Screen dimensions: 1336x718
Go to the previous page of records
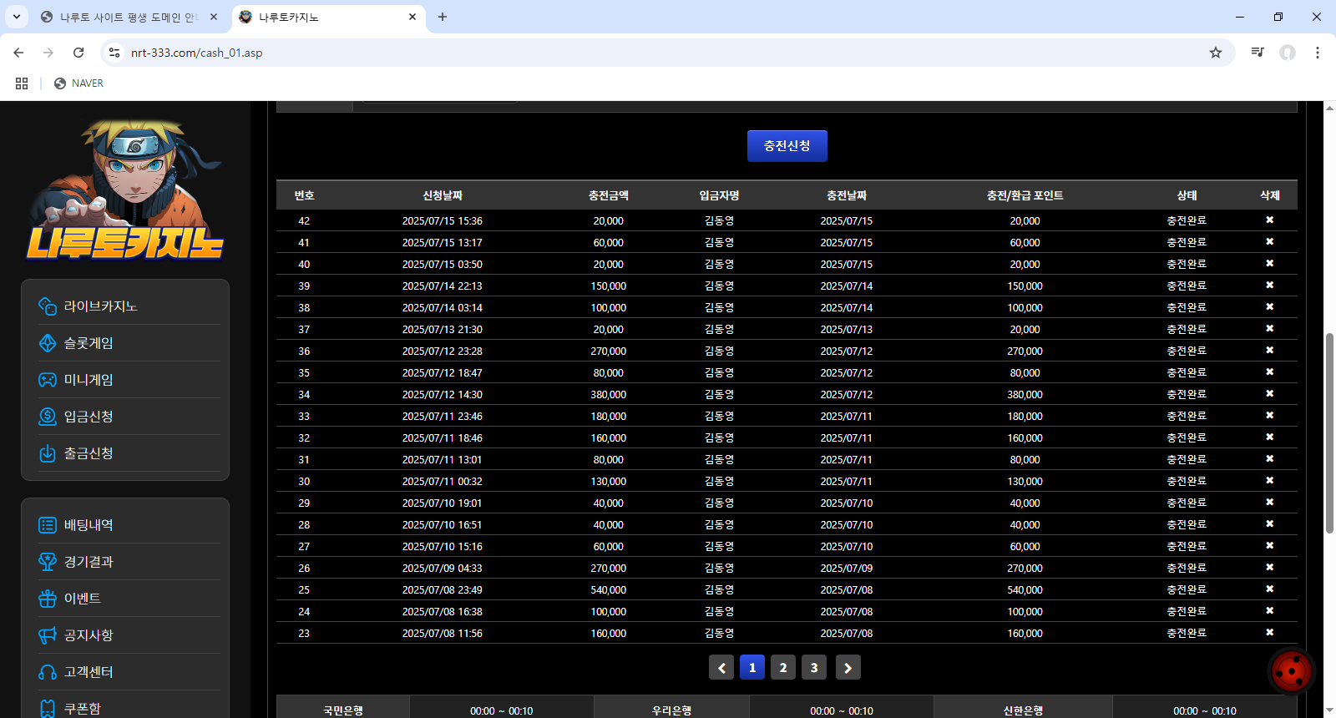pyautogui.click(x=721, y=668)
